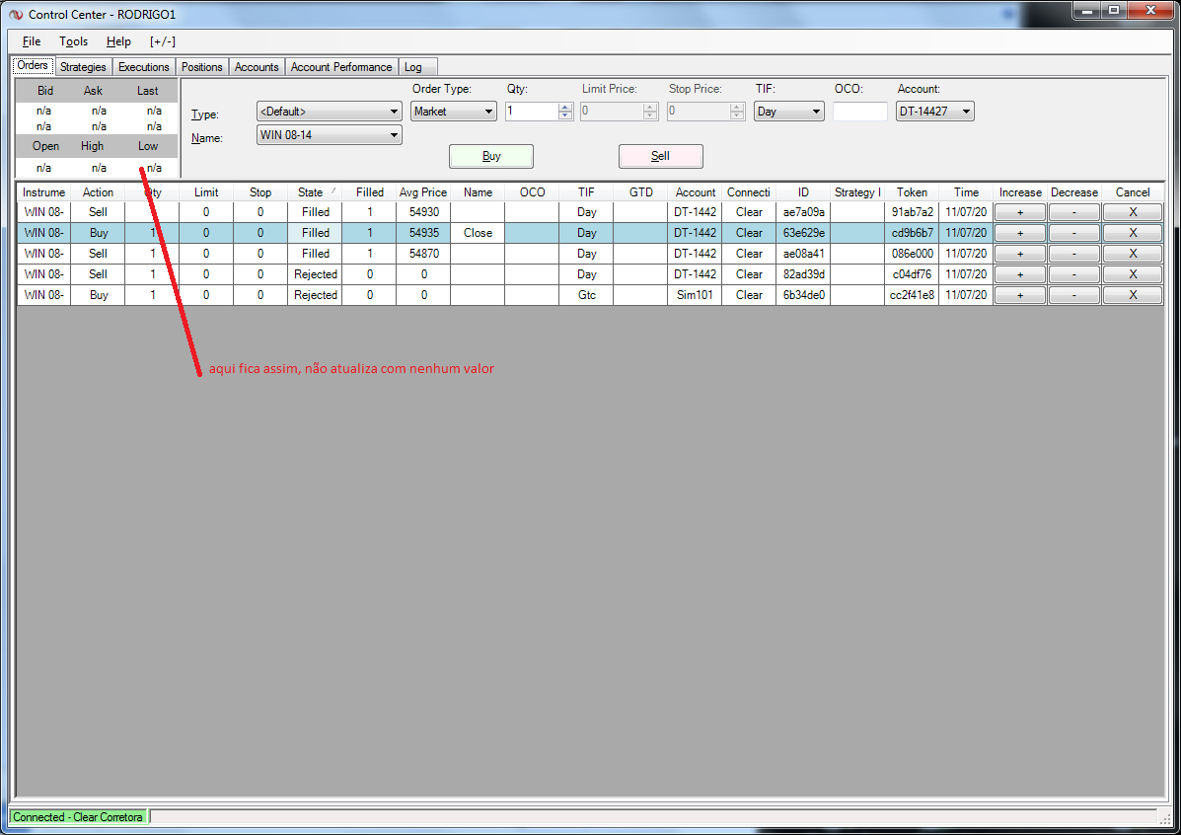Open the Account Performance tab
The image size is (1181, 835).
tap(341, 67)
